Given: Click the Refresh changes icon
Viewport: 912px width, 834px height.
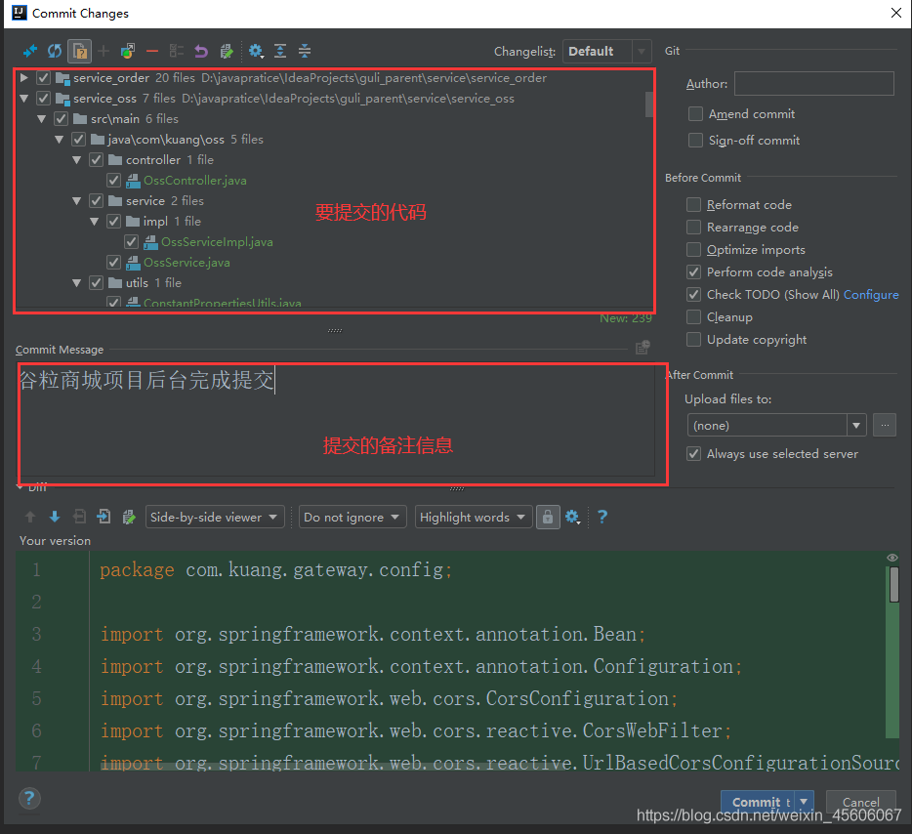Looking at the screenshot, I should click(x=55, y=51).
